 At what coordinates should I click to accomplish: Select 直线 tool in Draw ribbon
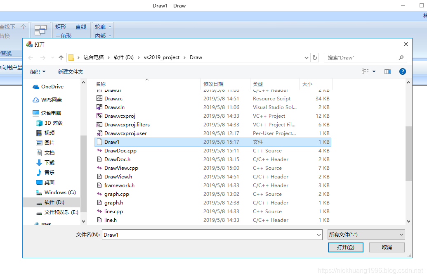coord(81,27)
